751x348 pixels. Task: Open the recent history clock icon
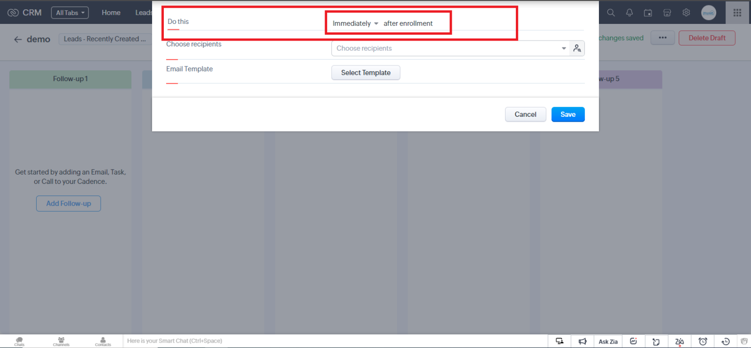[x=725, y=341]
